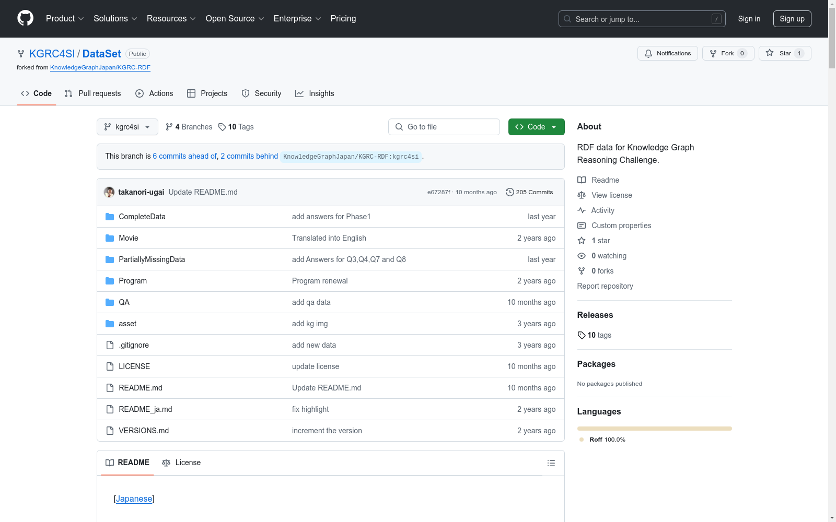View the 6 commits ahead link
Viewport: 836px width, 522px height.
click(x=184, y=156)
